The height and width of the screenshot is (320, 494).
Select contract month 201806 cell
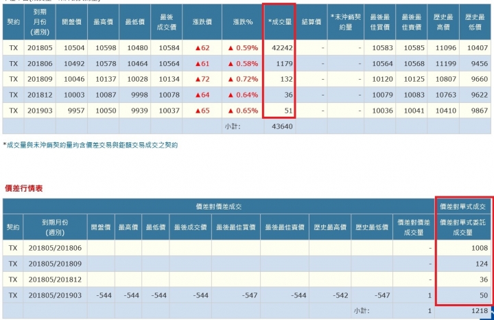point(40,64)
